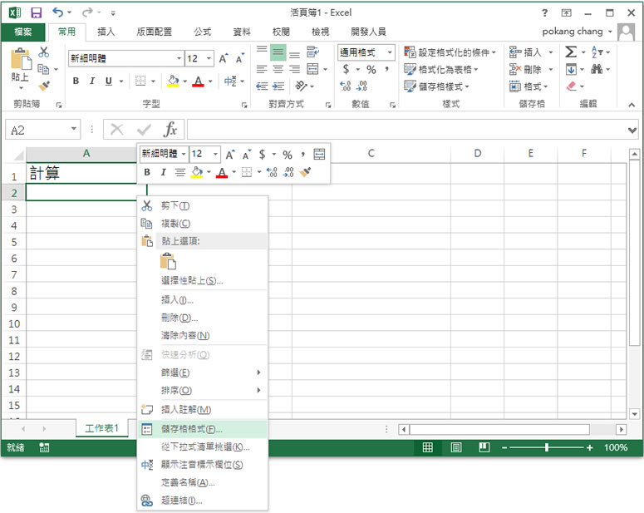Viewport: 644px width, 513px height.
Task: Expand the Name Box dropdown arrow
Action: click(x=73, y=129)
